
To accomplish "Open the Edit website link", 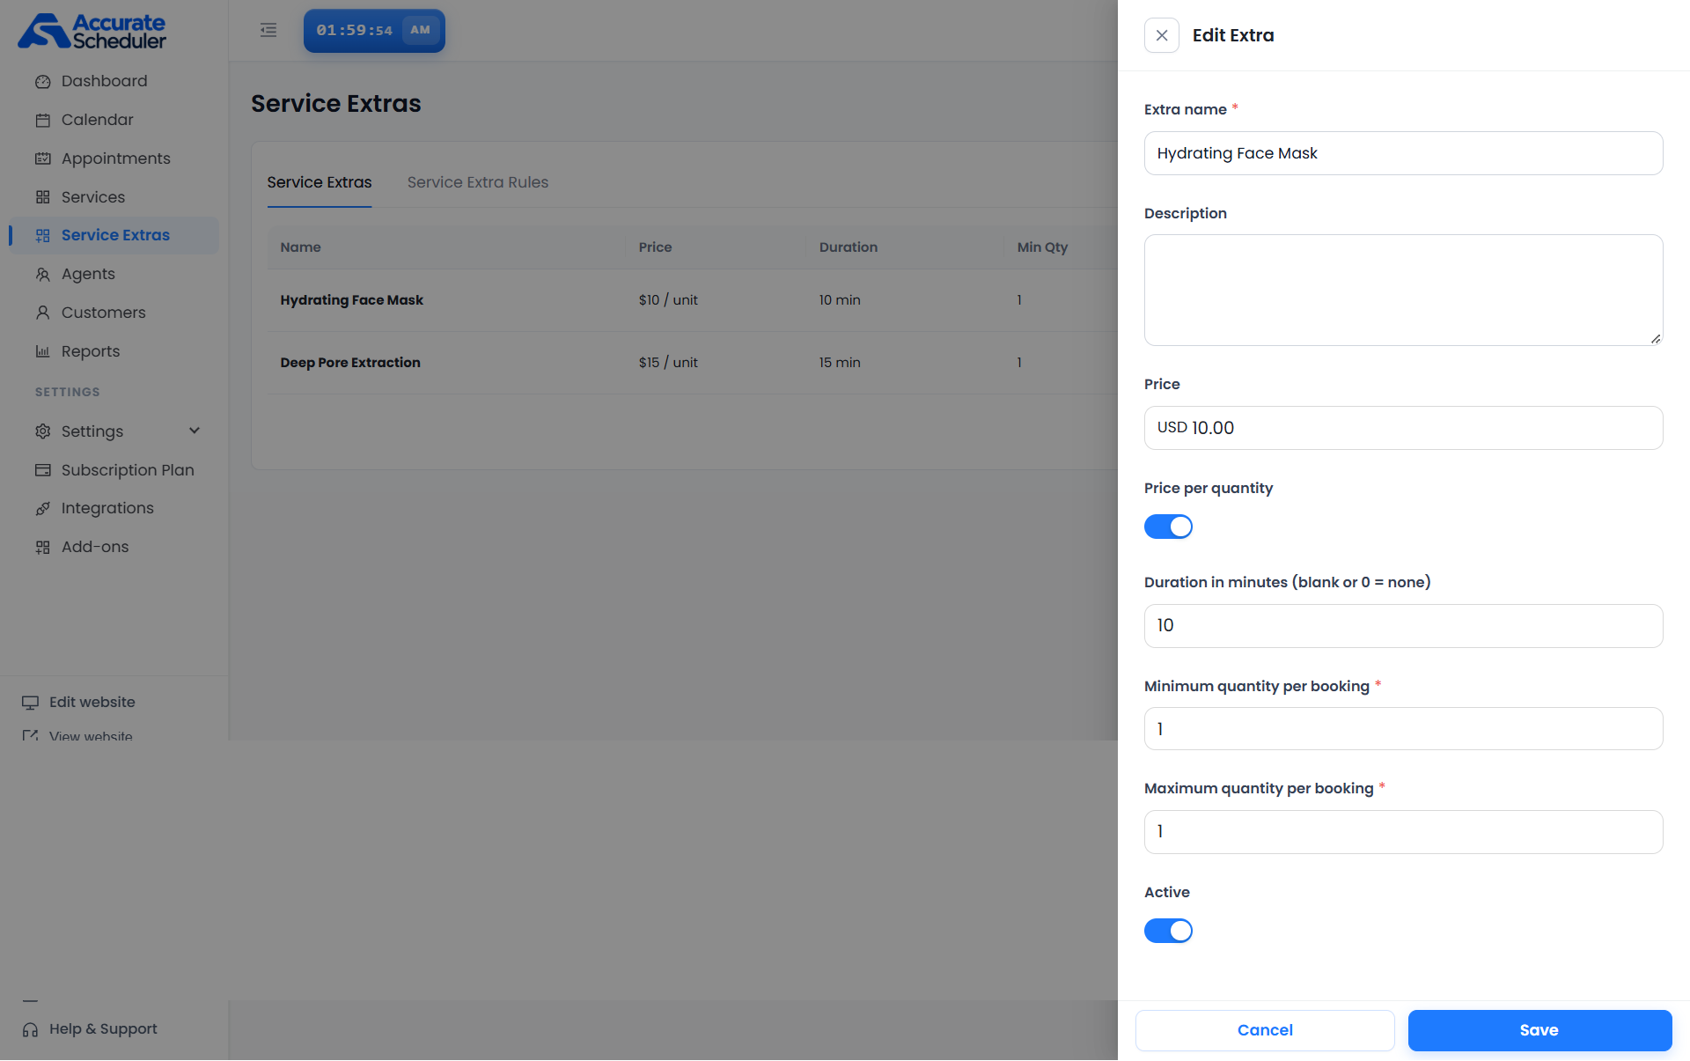I will 92,703.
